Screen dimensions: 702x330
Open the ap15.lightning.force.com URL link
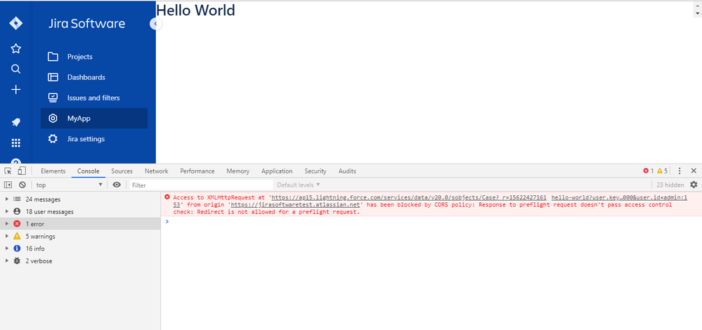[x=409, y=197]
